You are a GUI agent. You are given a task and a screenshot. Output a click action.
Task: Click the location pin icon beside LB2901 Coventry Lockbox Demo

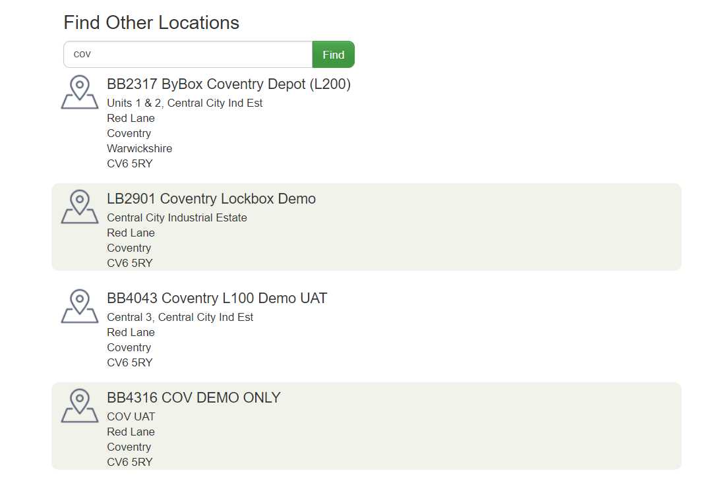pyautogui.click(x=79, y=206)
